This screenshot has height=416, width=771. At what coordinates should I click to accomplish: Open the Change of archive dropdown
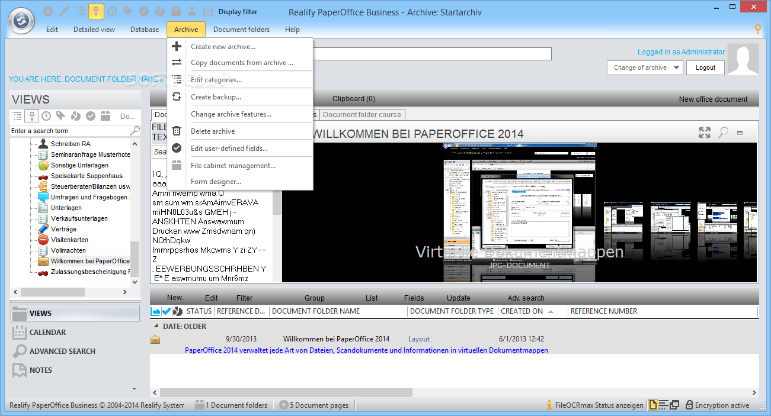pos(645,67)
